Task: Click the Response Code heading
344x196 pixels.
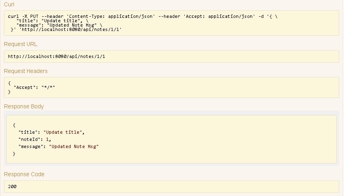Action: point(24,174)
